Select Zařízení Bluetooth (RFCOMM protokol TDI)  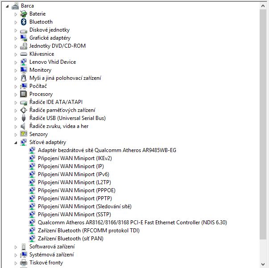(x=88, y=231)
